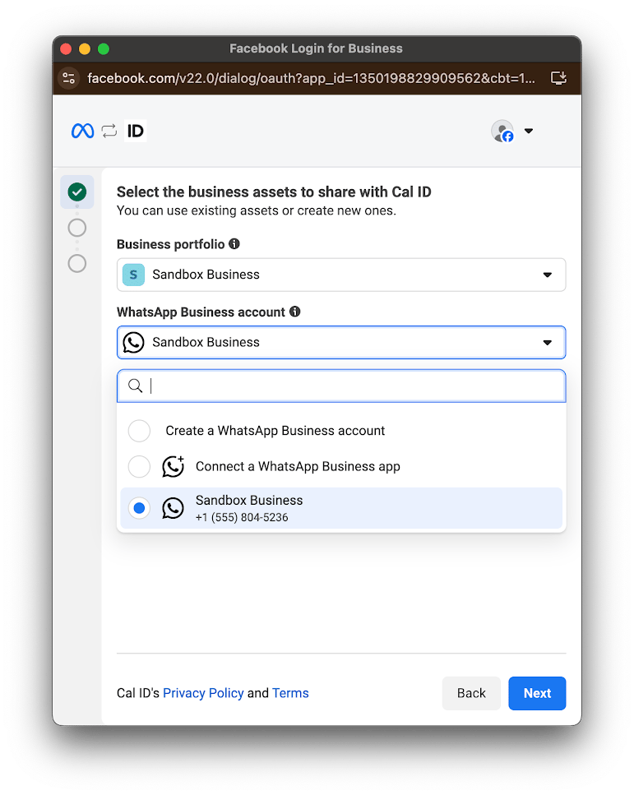Click the Meta logo icon
The height and width of the screenshot is (795, 634).
pyautogui.click(x=83, y=132)
